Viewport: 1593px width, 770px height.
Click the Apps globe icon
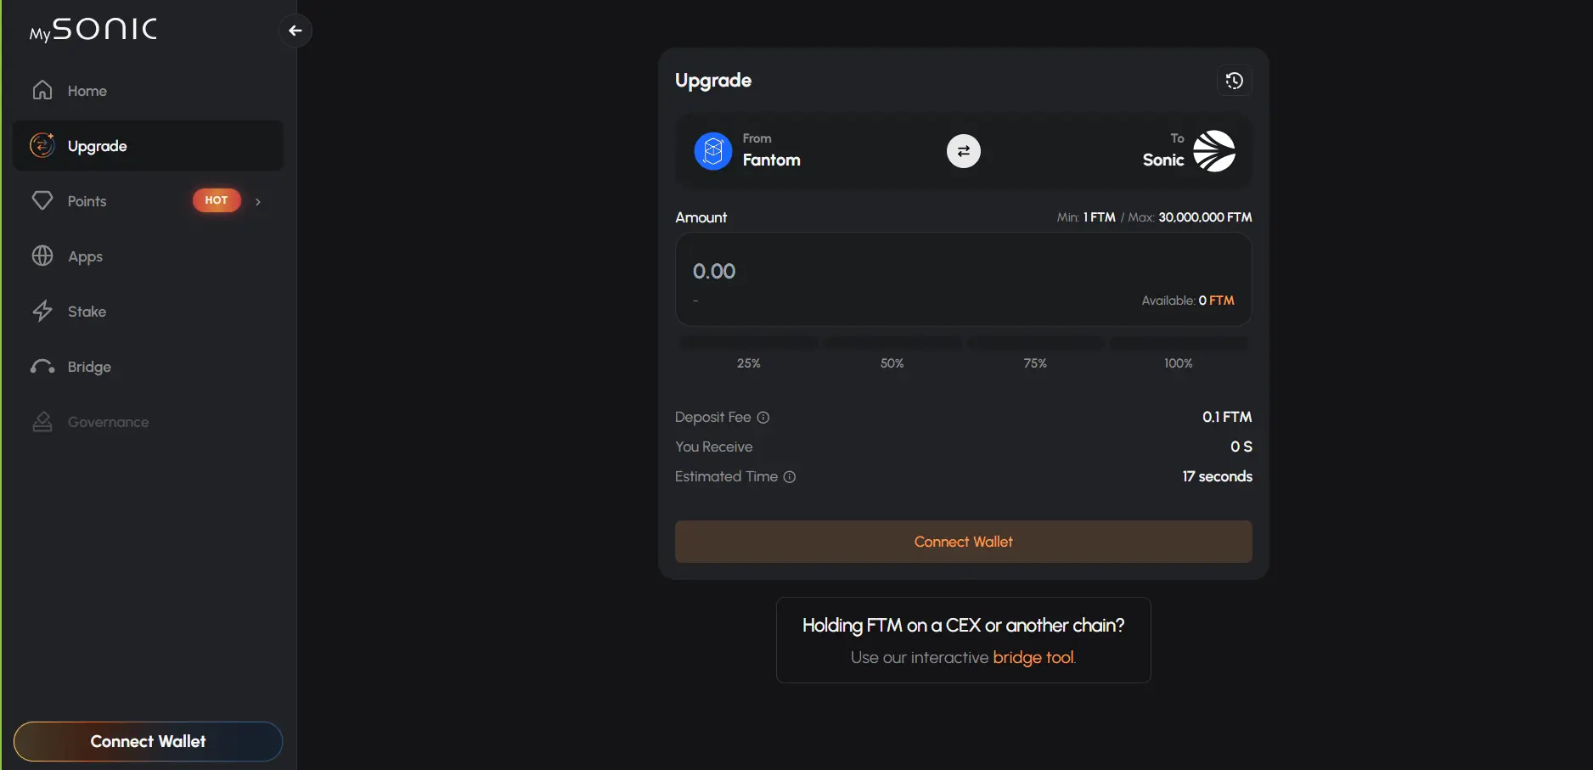[42, 256]
